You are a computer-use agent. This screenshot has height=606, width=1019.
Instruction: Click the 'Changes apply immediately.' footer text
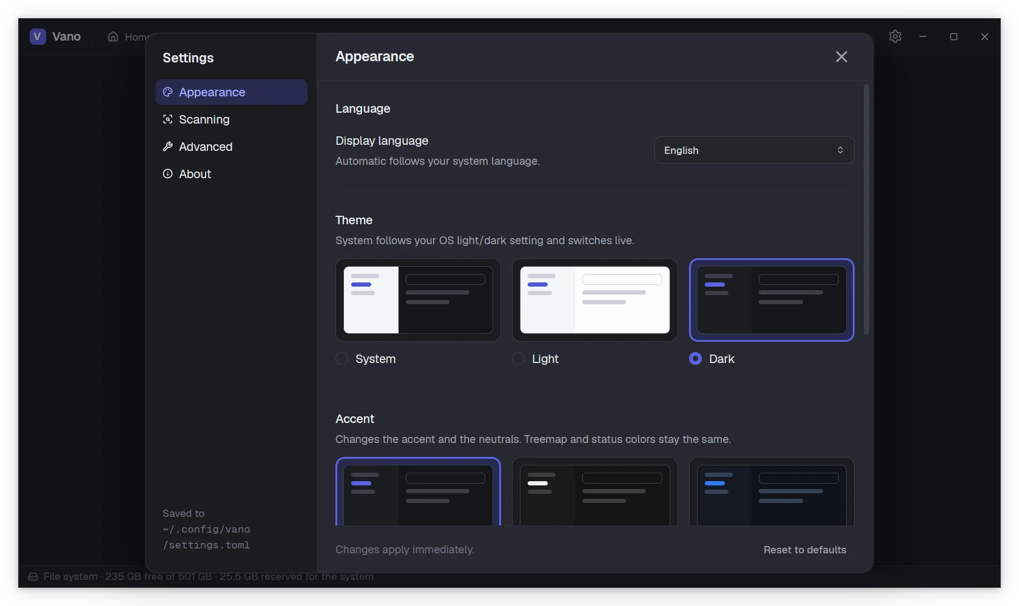pos(405,550)
